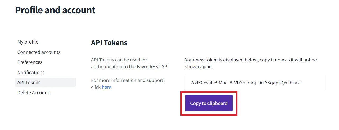Image resolution: width=339 pixels, height=130 pixels.
Task: Click the "shown again." text line
Action: (199, 67)
